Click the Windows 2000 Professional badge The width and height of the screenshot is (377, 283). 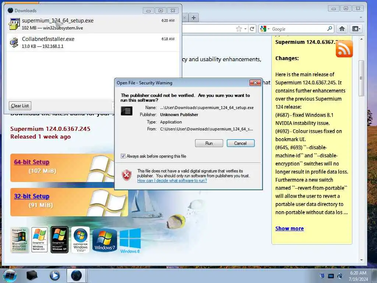coord(20,240)
